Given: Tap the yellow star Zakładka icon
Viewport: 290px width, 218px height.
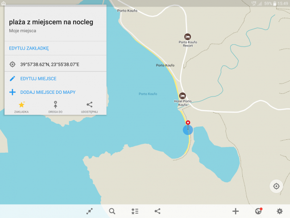Looking at the screenshot, I should pos(21,105).
